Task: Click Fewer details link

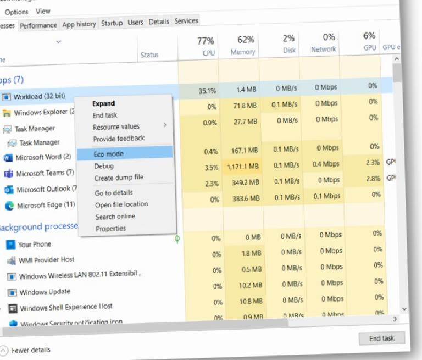Action: pos(31,350)
